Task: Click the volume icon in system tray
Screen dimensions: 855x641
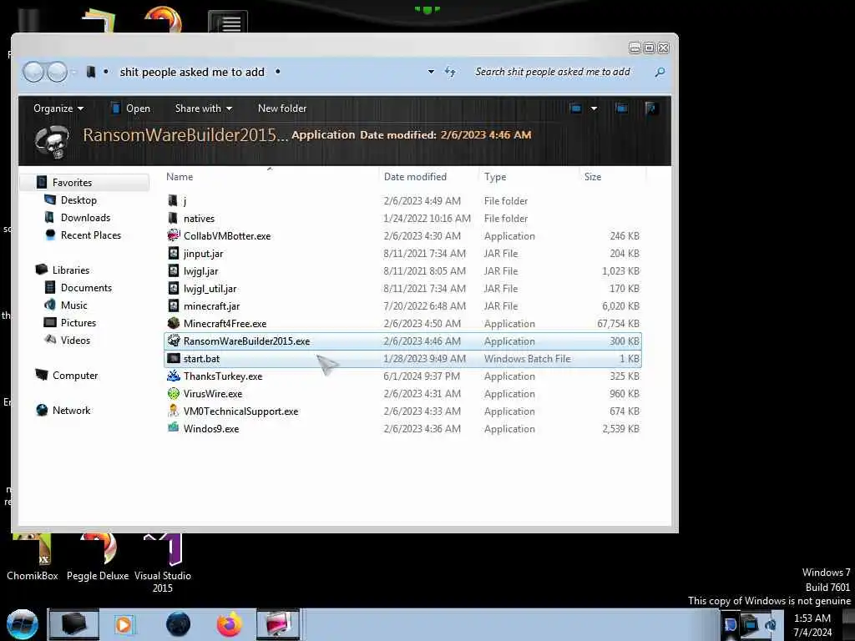Action: [770, 624]
